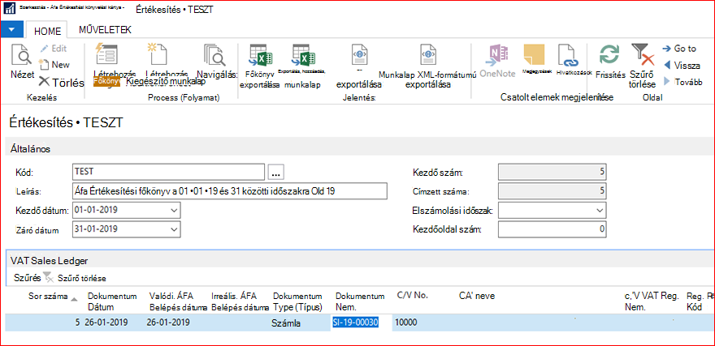Click Munkalap XML-formátumú exportálása icon
The image size is (715, 346).
click(x=428, y=54)
